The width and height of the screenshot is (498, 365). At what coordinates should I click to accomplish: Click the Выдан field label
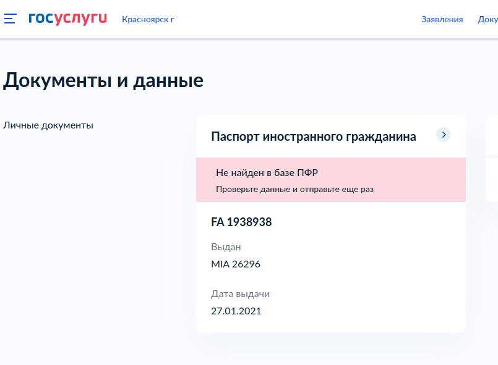click(x=226, y=247)
